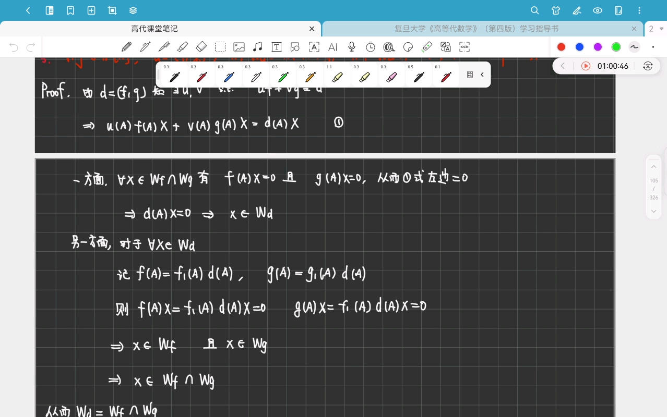Toggle the eye reading mode icon

[598, 10]
